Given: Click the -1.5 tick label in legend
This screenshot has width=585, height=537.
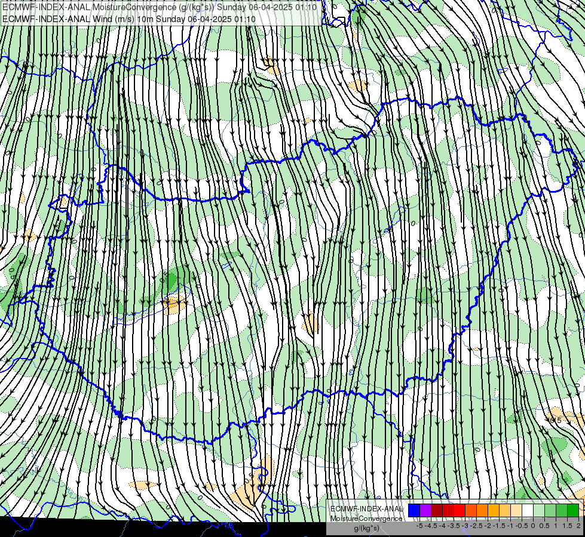Looking at the screenshot, I should [x=499, y=526].
